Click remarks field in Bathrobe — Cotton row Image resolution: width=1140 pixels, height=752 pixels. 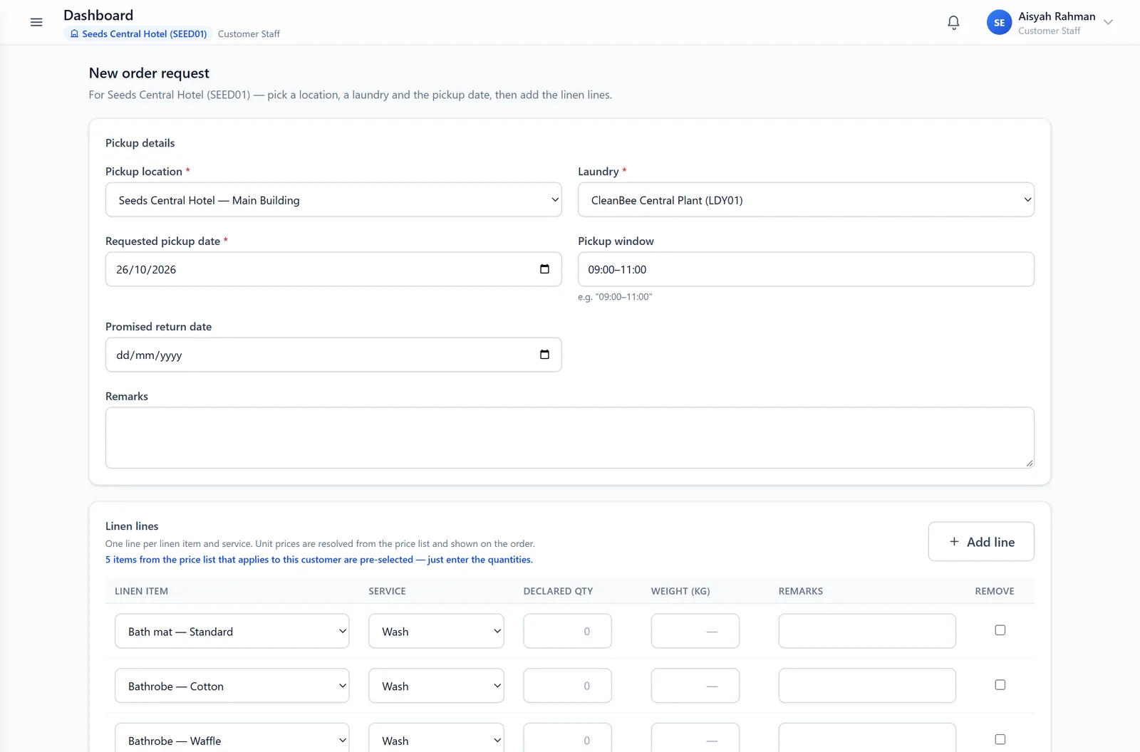pyautogui.click(x=867, y=686)
